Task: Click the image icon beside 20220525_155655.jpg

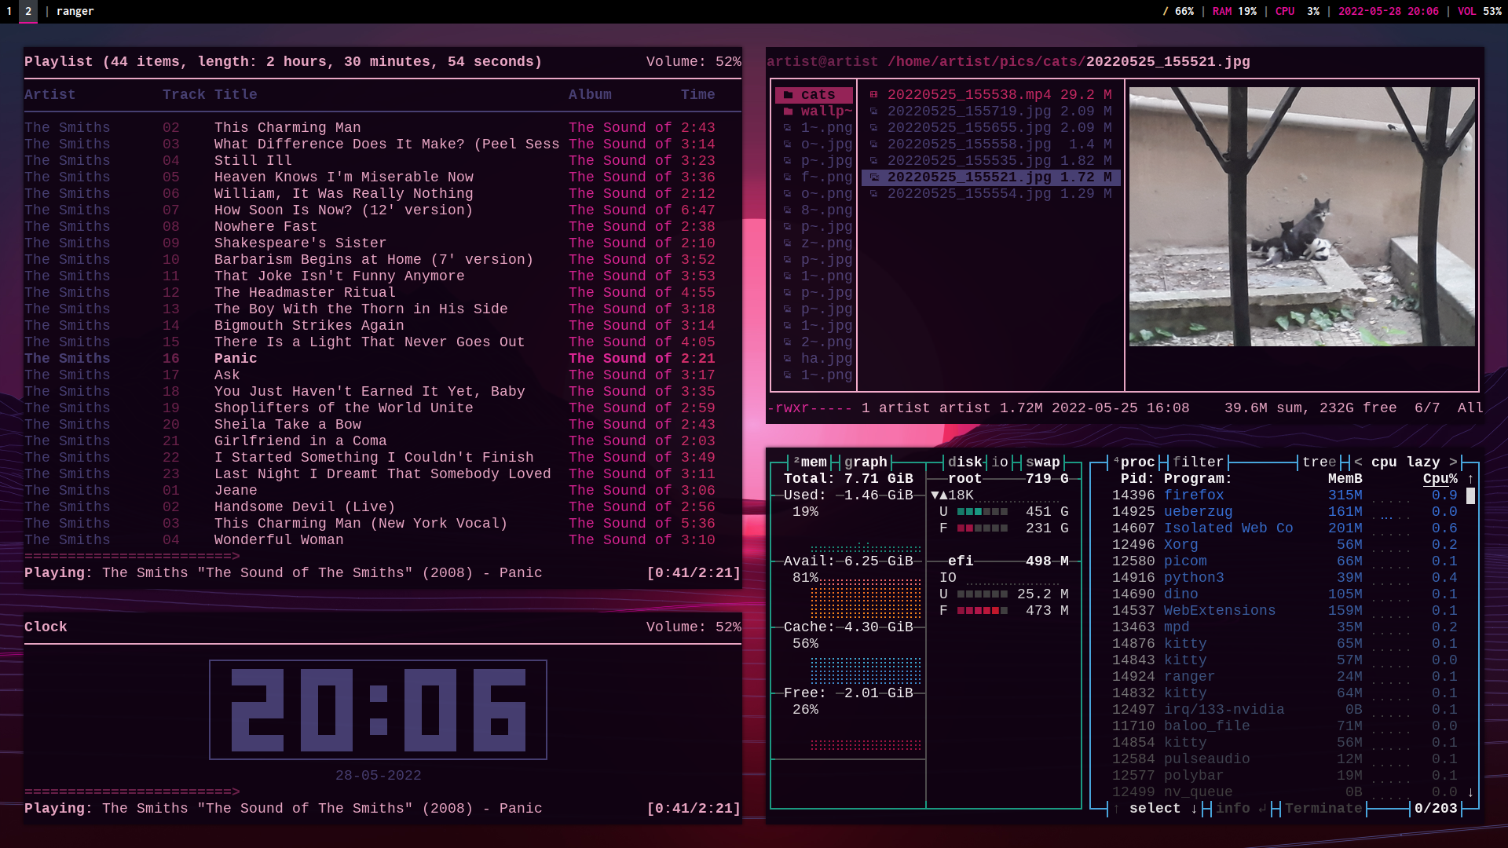Action: click(x=874, y=128)
